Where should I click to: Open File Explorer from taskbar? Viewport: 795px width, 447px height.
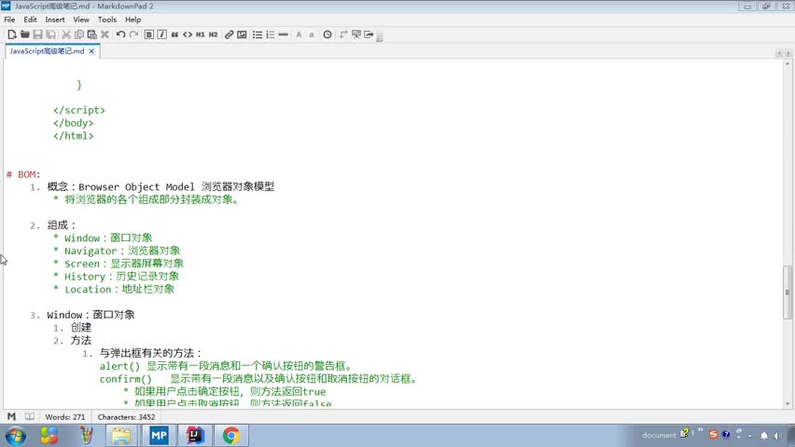(121, 435)
